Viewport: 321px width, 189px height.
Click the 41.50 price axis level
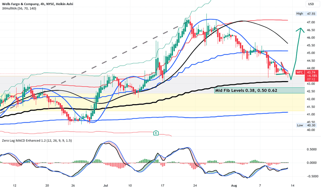(311, 107)
